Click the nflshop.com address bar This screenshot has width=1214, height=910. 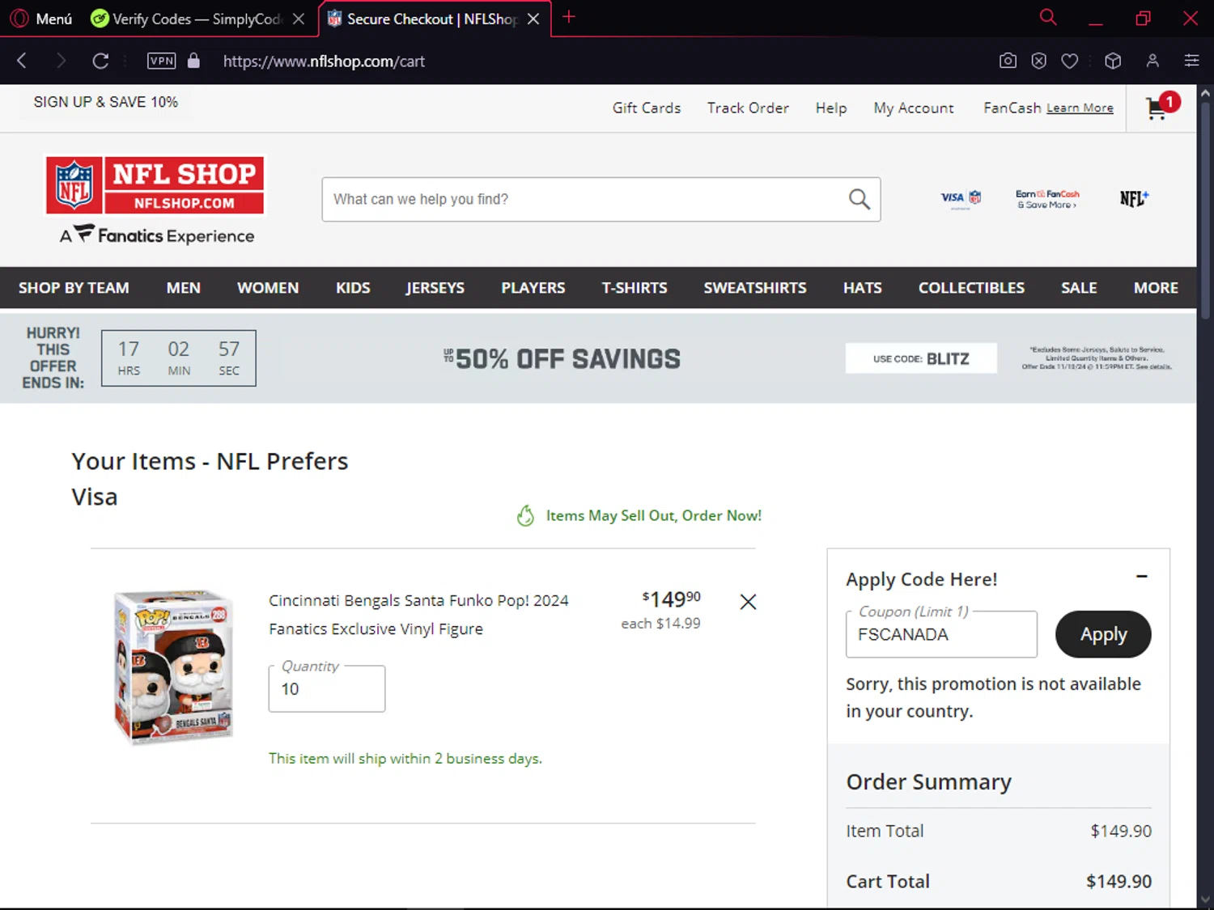click(324, 61)
